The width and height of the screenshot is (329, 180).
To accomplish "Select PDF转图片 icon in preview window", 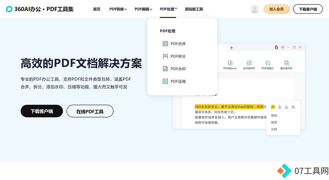I will 268,63.
